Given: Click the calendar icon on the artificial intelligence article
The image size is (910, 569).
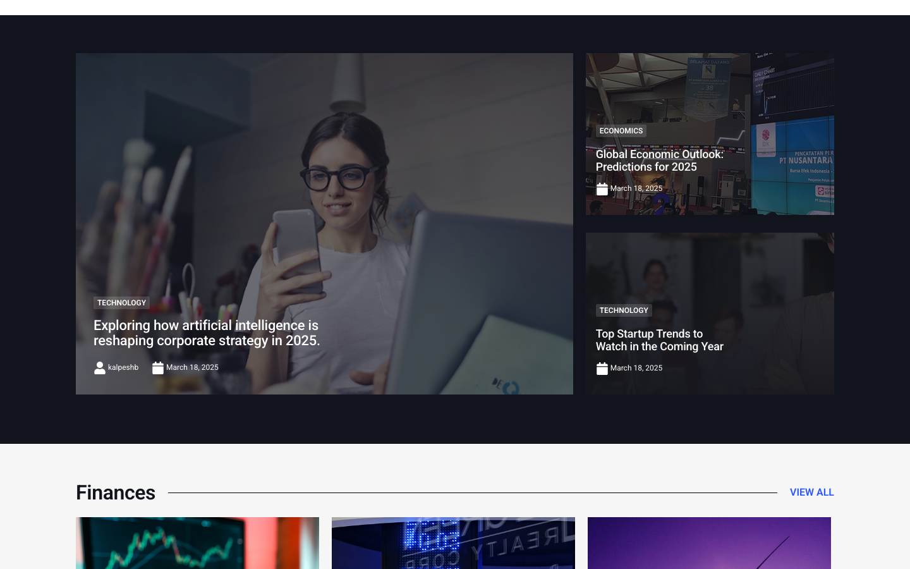Looking at the screenshot, I should tap(157, 368).
